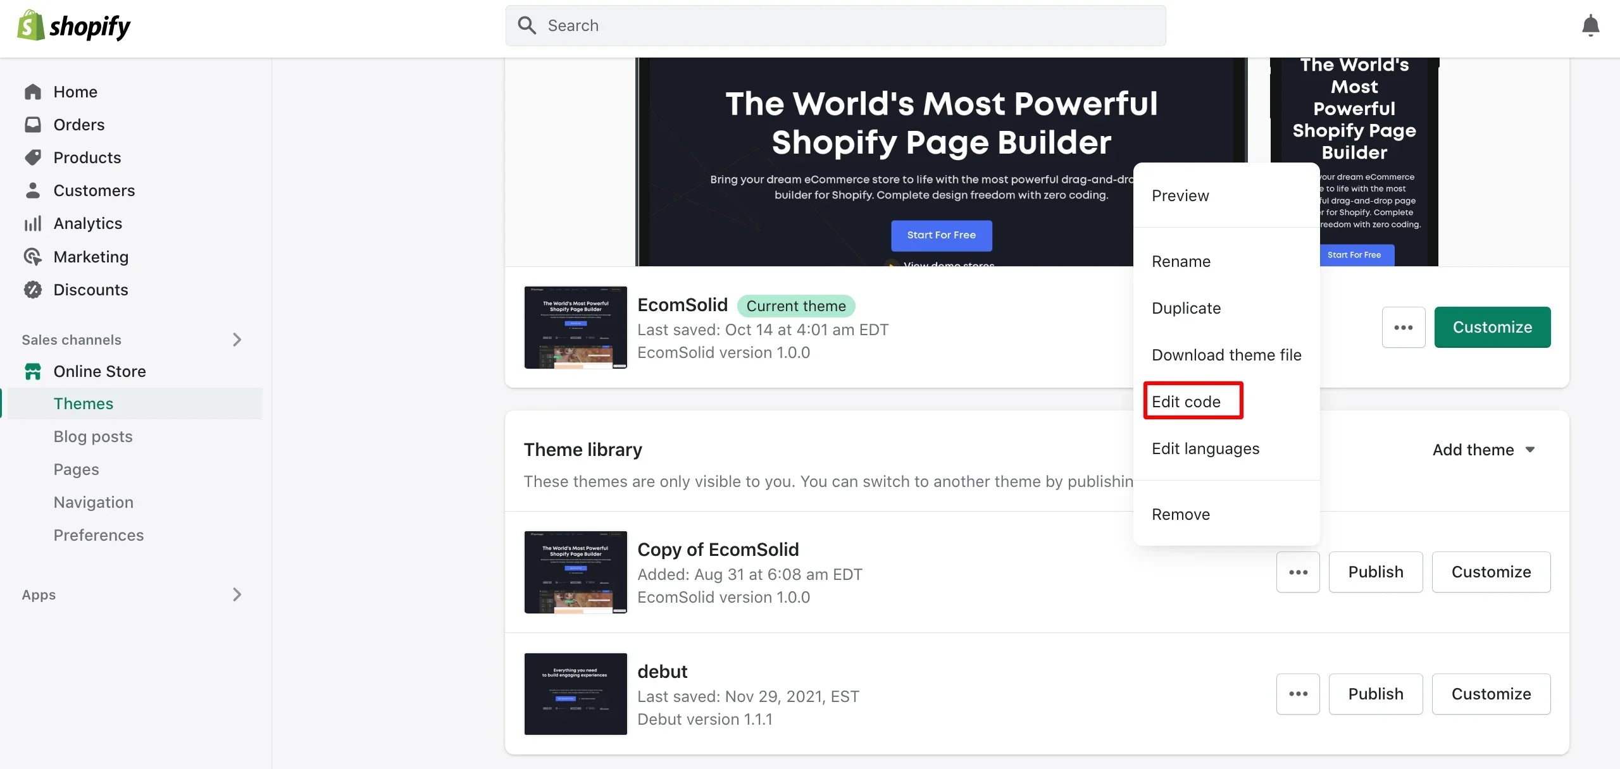Expand the Apps chevron
The width and height of the screenshot is (1620, 769).
(x=237, y=594)
